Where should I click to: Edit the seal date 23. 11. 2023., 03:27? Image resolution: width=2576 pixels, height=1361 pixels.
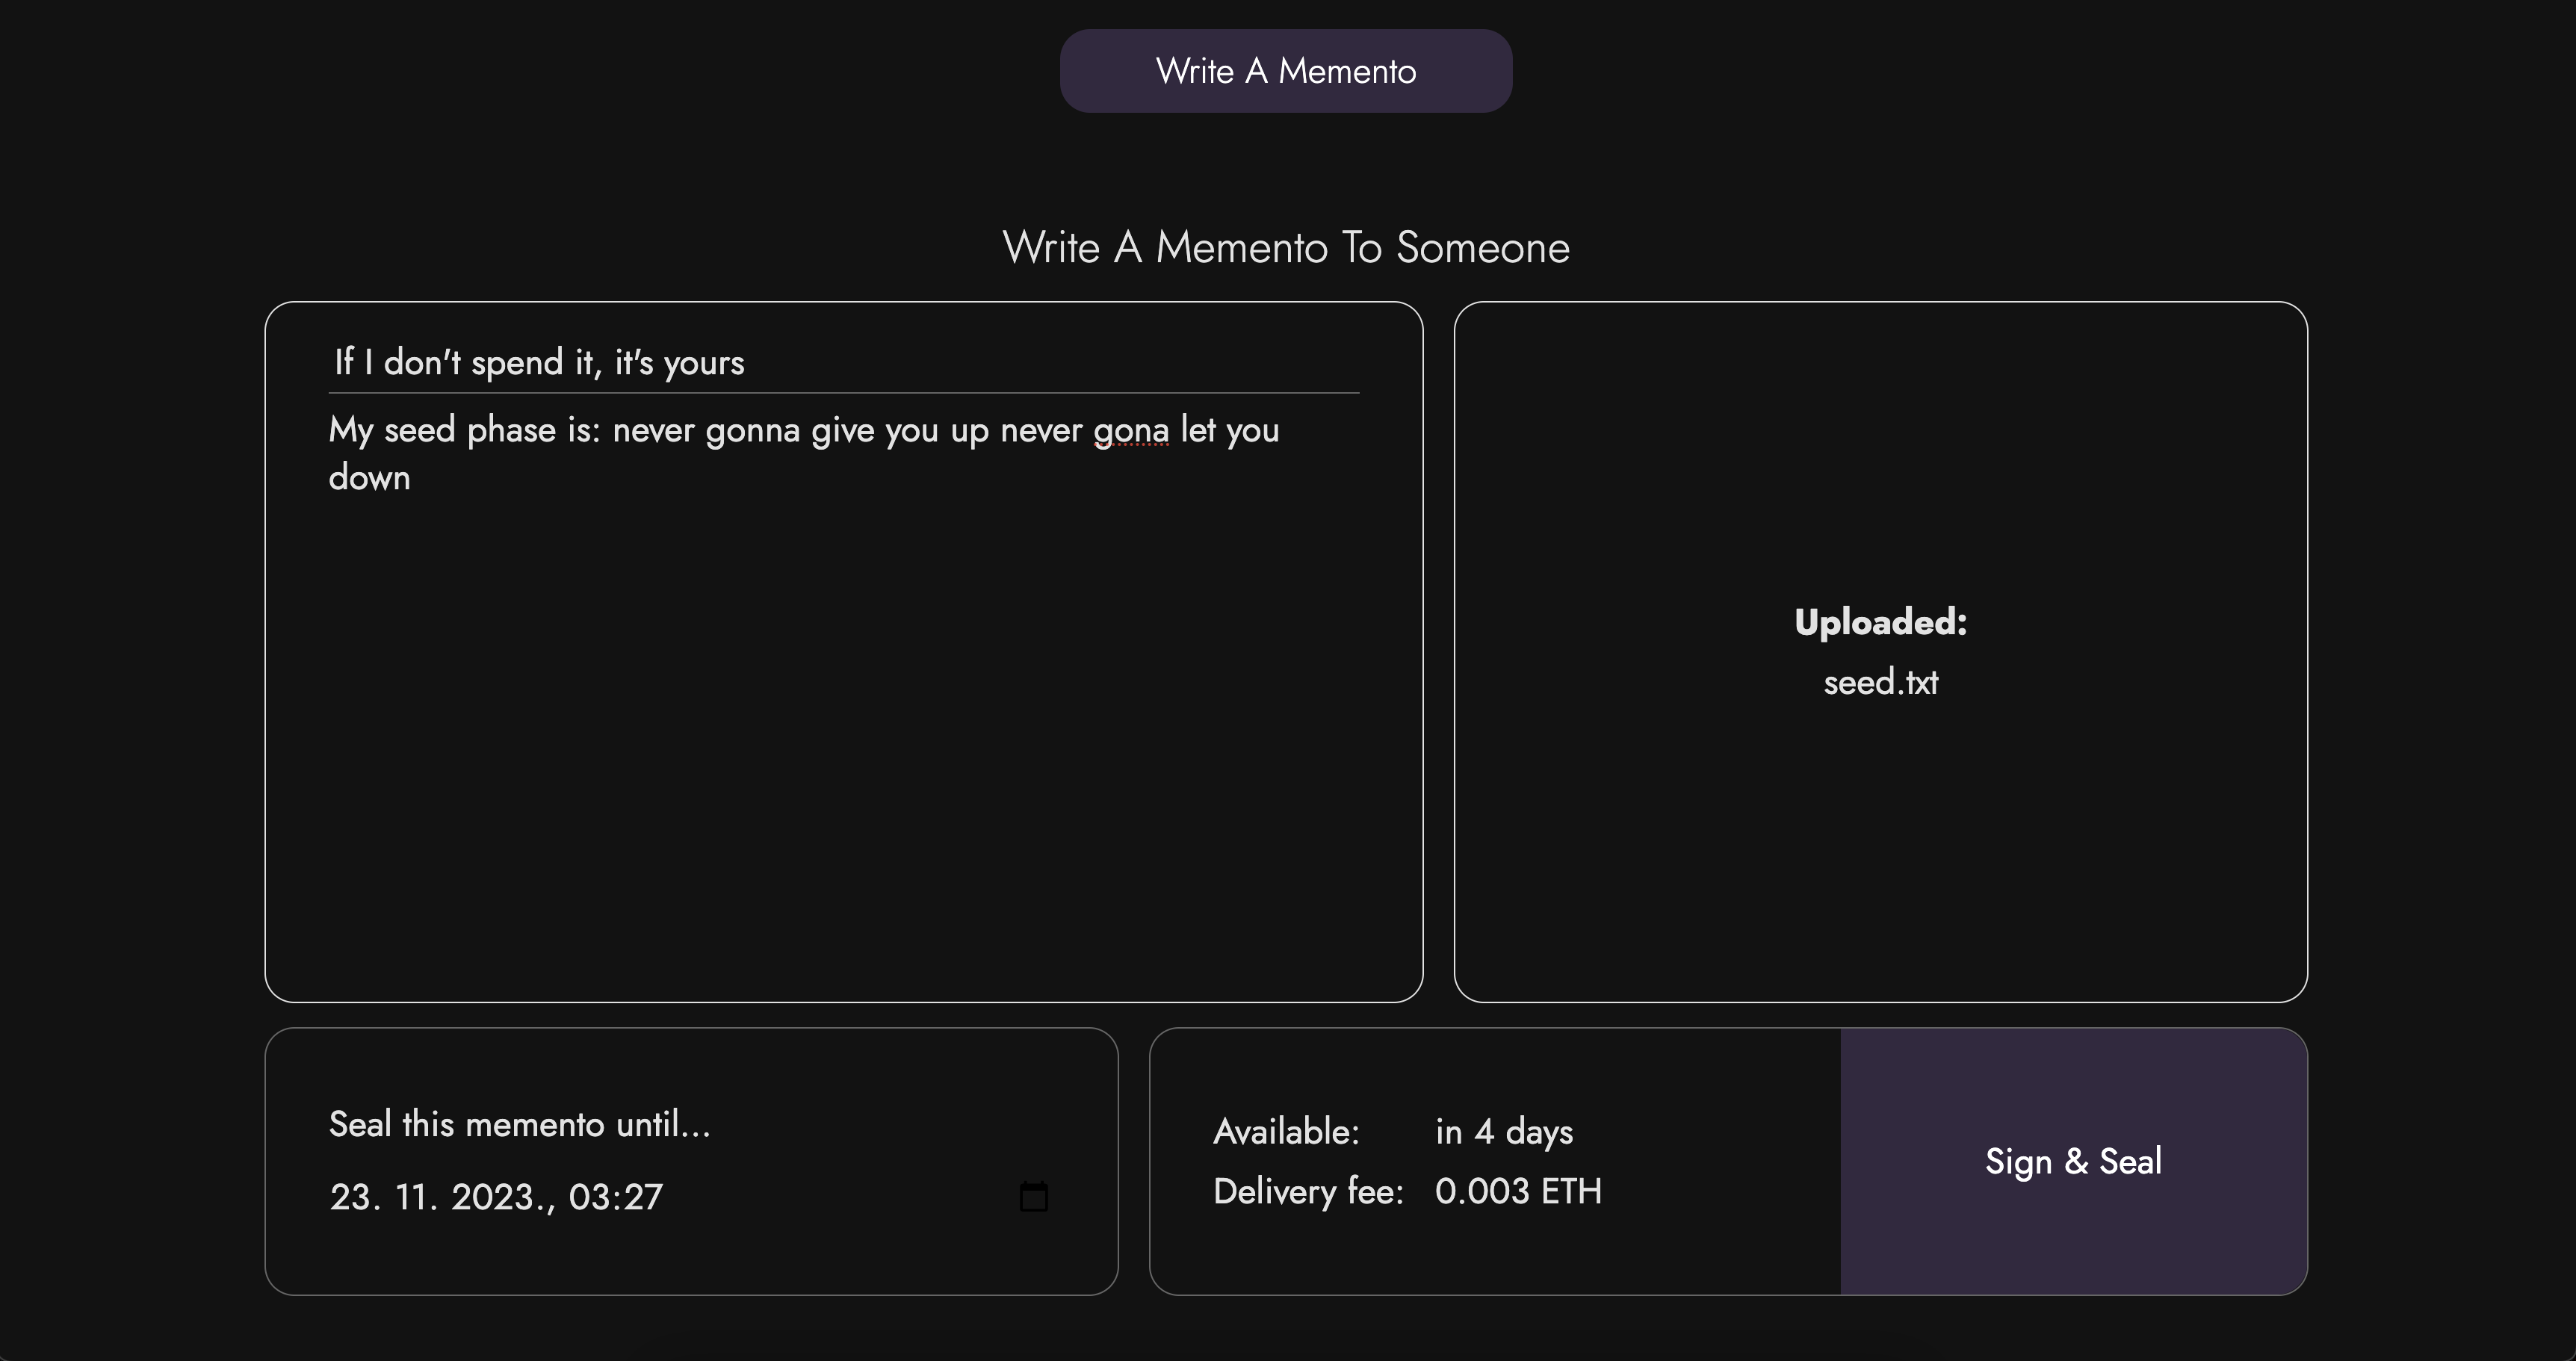[x=497, y=1197]
